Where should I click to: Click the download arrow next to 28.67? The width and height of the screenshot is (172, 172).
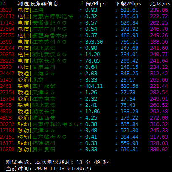[x=116, y=80]
